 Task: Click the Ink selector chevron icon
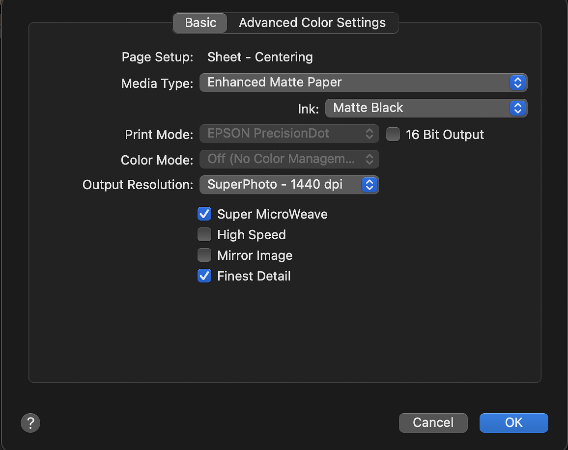tap(517, 108)
